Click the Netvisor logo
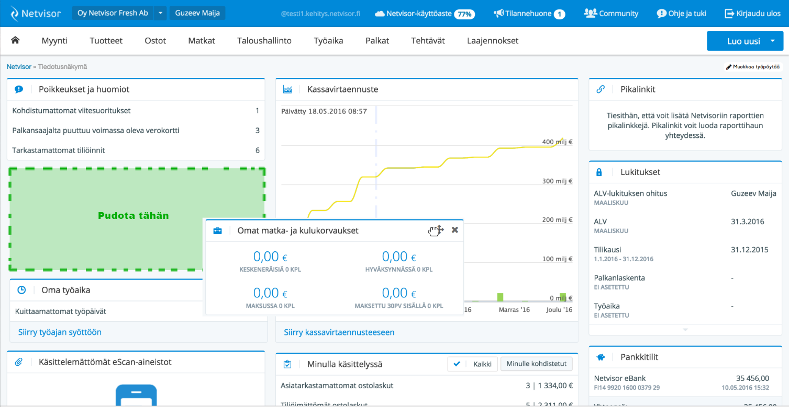Image resolution: width=789 pixels, height=407 pixels. pyautogui.click(x=35, y=13)
